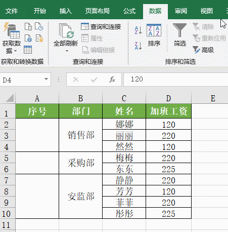Click the Properties (属性) button
228x232 pixels.
click(92, 38)
